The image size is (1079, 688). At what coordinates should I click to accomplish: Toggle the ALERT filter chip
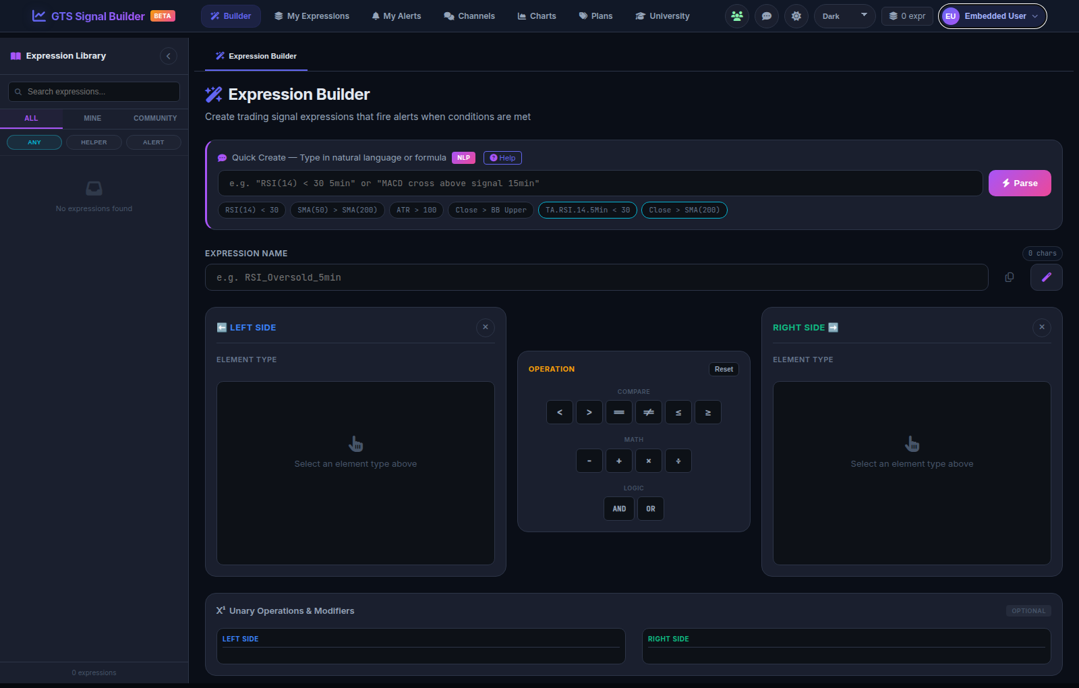tap(154, 142)
